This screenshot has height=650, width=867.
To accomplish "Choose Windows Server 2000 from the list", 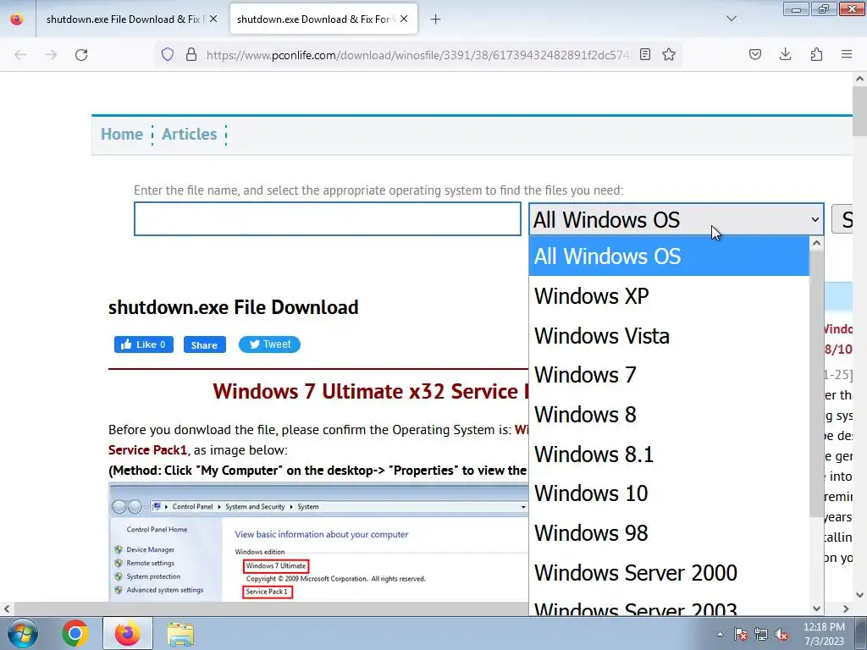I will click(x=669, y=573).
